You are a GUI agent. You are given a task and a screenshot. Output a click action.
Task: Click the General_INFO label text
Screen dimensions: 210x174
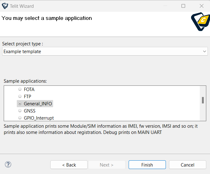[x=38, y=104]
